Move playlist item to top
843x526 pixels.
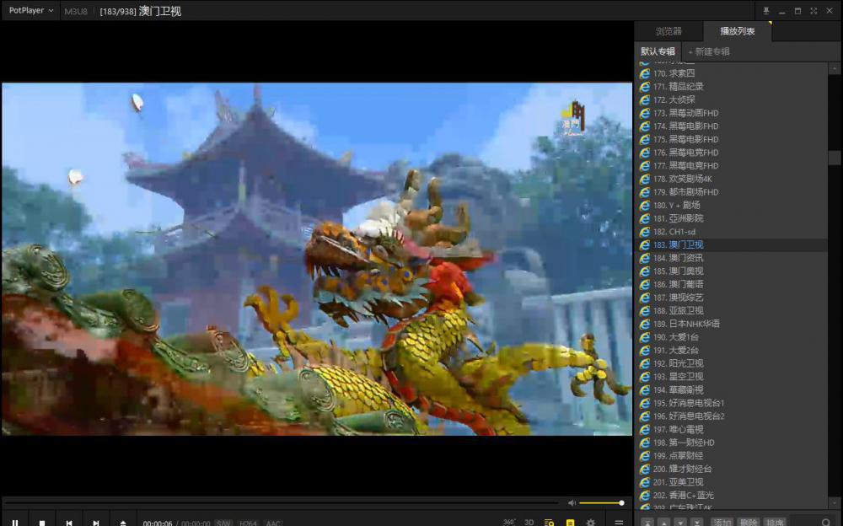647,523
